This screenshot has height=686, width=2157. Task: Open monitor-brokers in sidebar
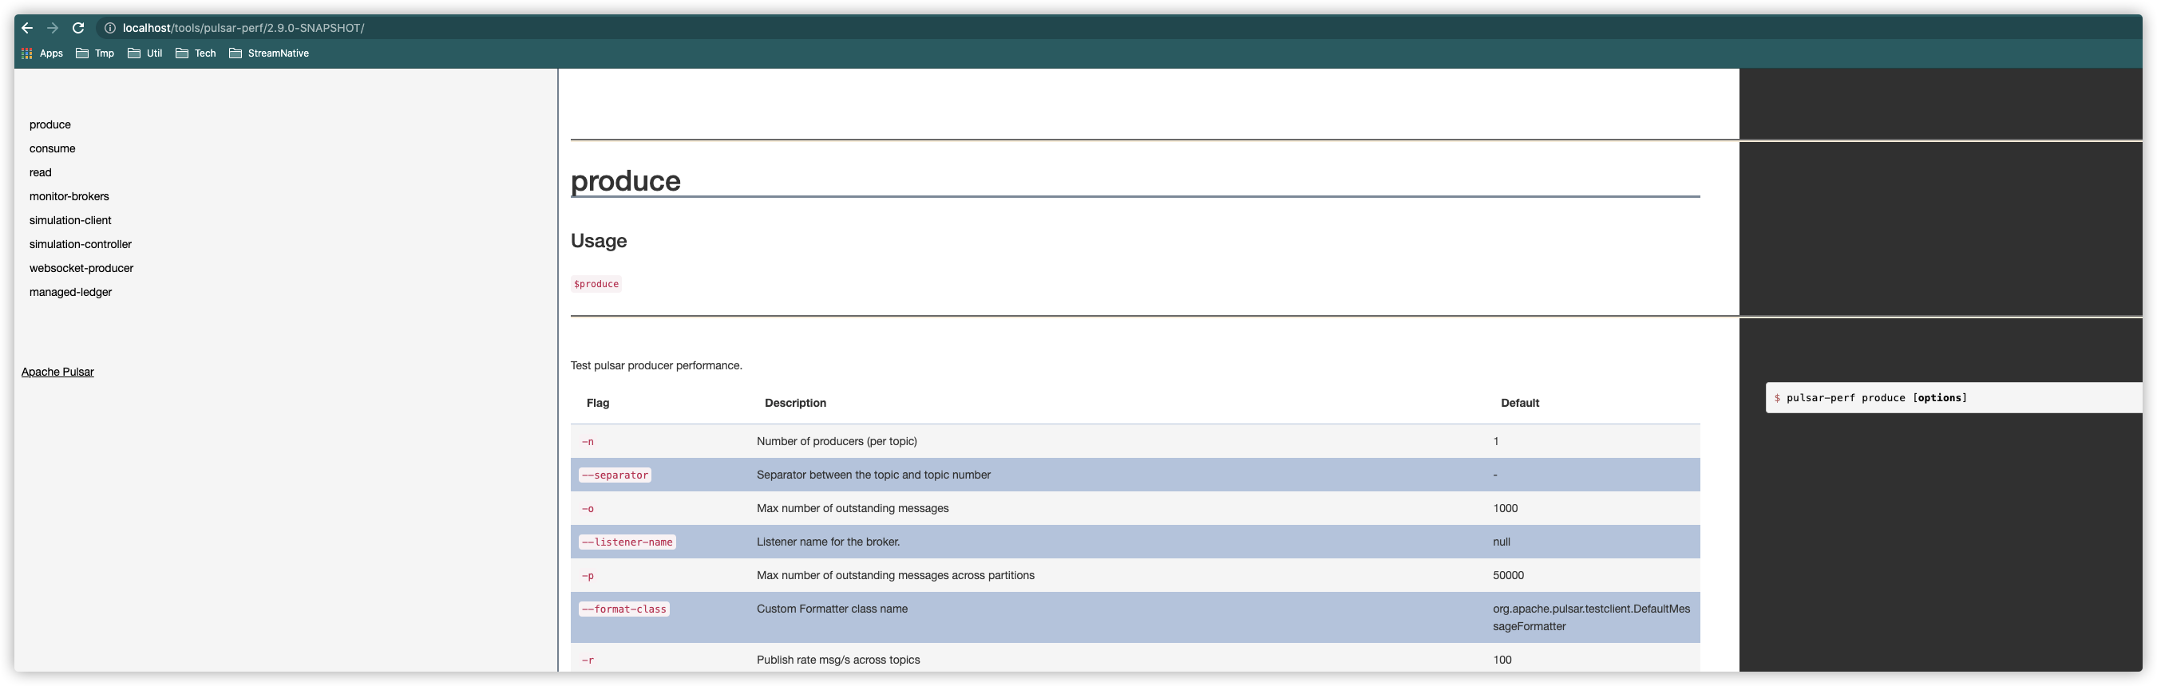[69, 196]
